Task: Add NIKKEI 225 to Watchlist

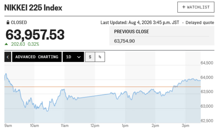Action: tap(196, 7)
